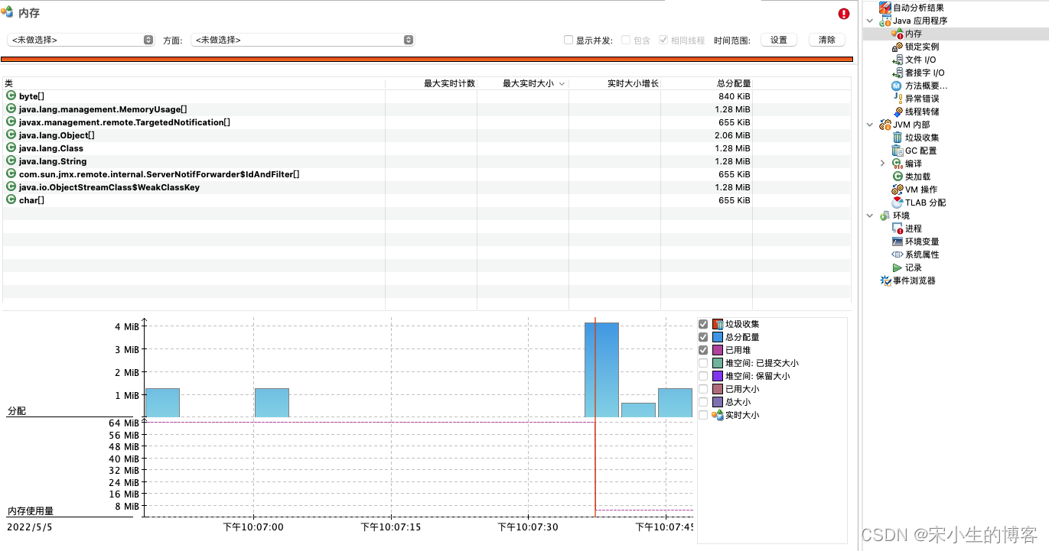
Task: Select the char[] table row
Action: 427,200
